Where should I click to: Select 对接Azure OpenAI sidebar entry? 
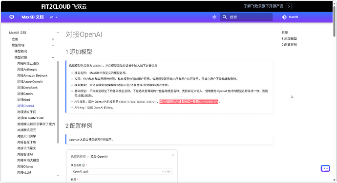click(30, 82)
